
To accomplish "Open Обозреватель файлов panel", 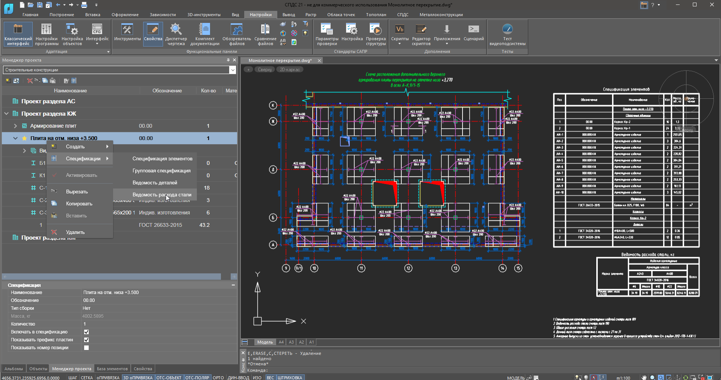I will tap(237, 34).
